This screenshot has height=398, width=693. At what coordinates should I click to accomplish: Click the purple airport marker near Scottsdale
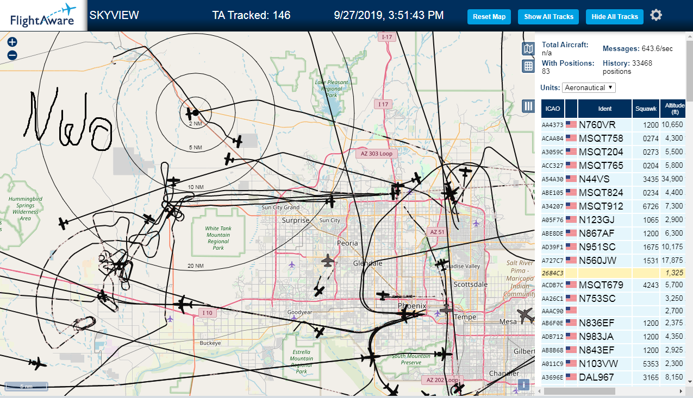pyautogui.click(x=477, y=223)
